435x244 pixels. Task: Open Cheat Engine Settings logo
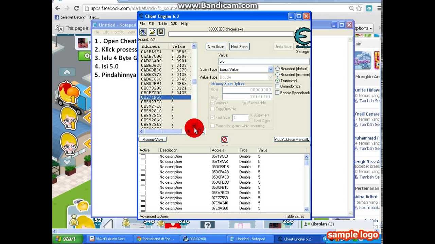click(302, 38)
